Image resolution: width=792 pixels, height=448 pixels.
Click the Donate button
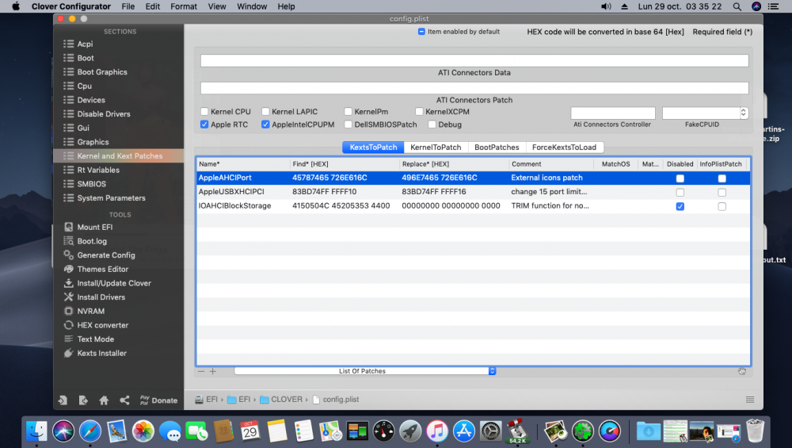tap(158, 400)
